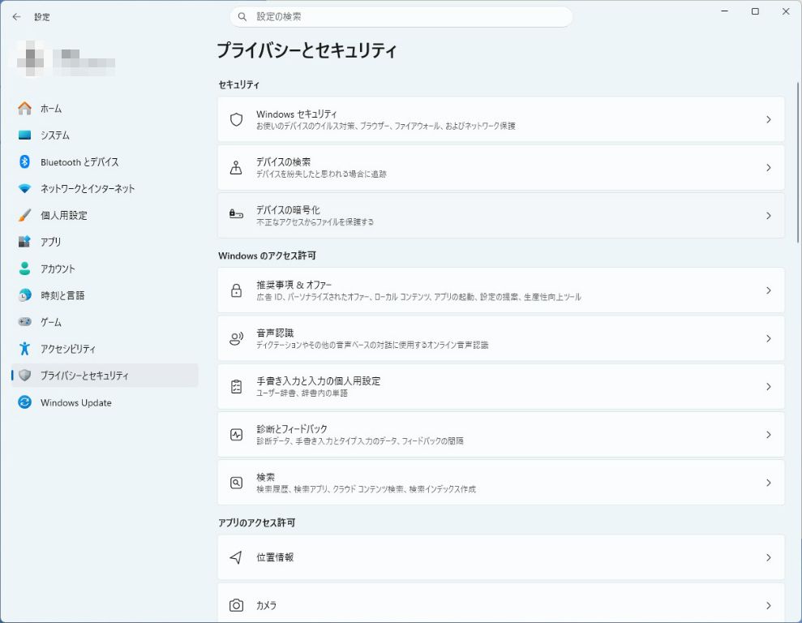This screenshot has height=623, width=802.
Task: Click the デバイスの検索 locator icon
Action: click(x=236, y=167)
